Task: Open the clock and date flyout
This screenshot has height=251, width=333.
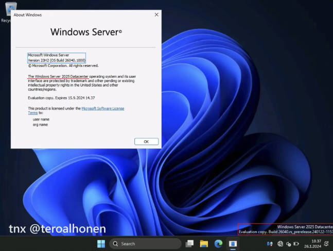Action: (x=312, y=244)
